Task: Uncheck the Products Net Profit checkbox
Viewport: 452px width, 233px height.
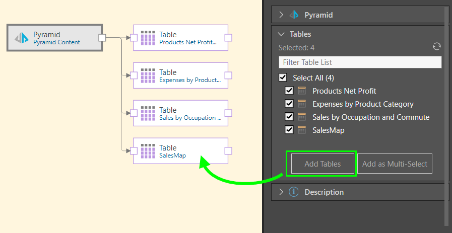Action: pos(289,91)
